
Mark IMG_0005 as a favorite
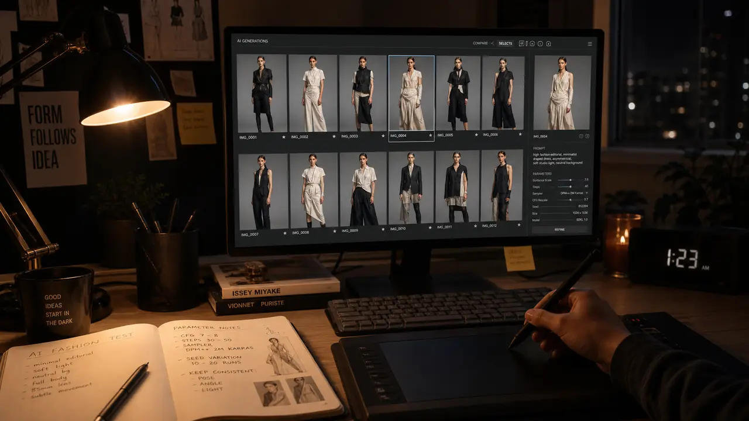(x=477, y=134)
